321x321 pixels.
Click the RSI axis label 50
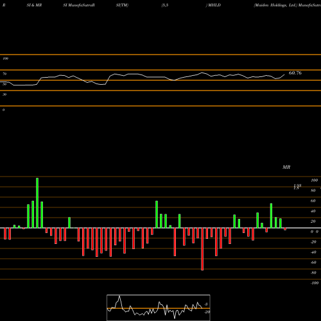(x=4, y=84)
